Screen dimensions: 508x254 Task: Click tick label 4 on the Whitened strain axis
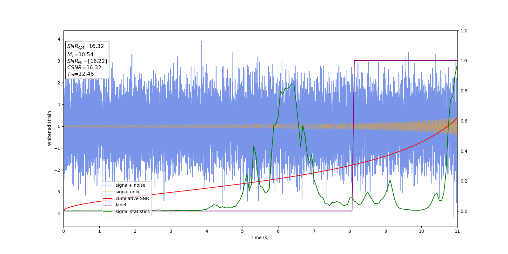(x=59, y=39)
